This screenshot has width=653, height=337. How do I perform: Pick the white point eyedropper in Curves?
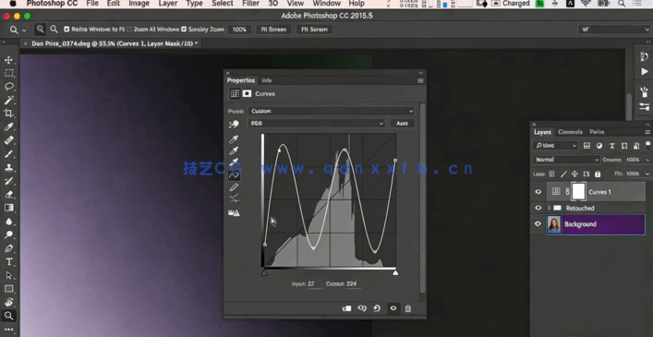click(x=234, y=162)
